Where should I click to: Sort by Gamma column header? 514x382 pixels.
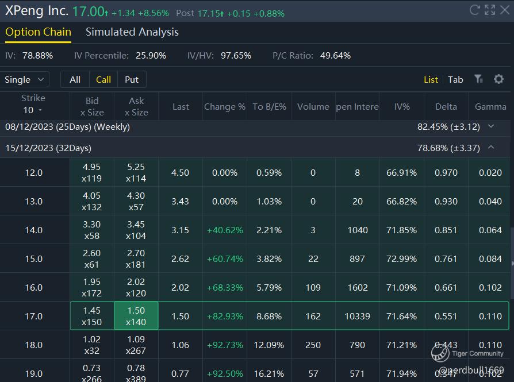(490, 106)
